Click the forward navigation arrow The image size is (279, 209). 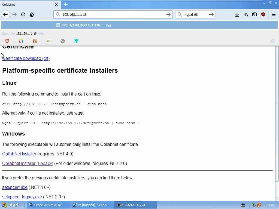click(x=14, y=14)
